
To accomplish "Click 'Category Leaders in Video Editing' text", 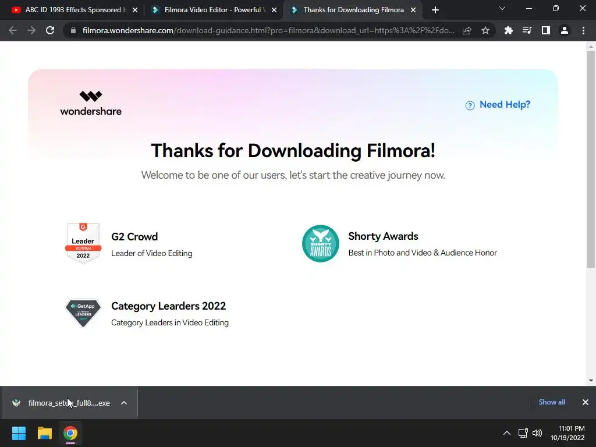I will point(170,322).
